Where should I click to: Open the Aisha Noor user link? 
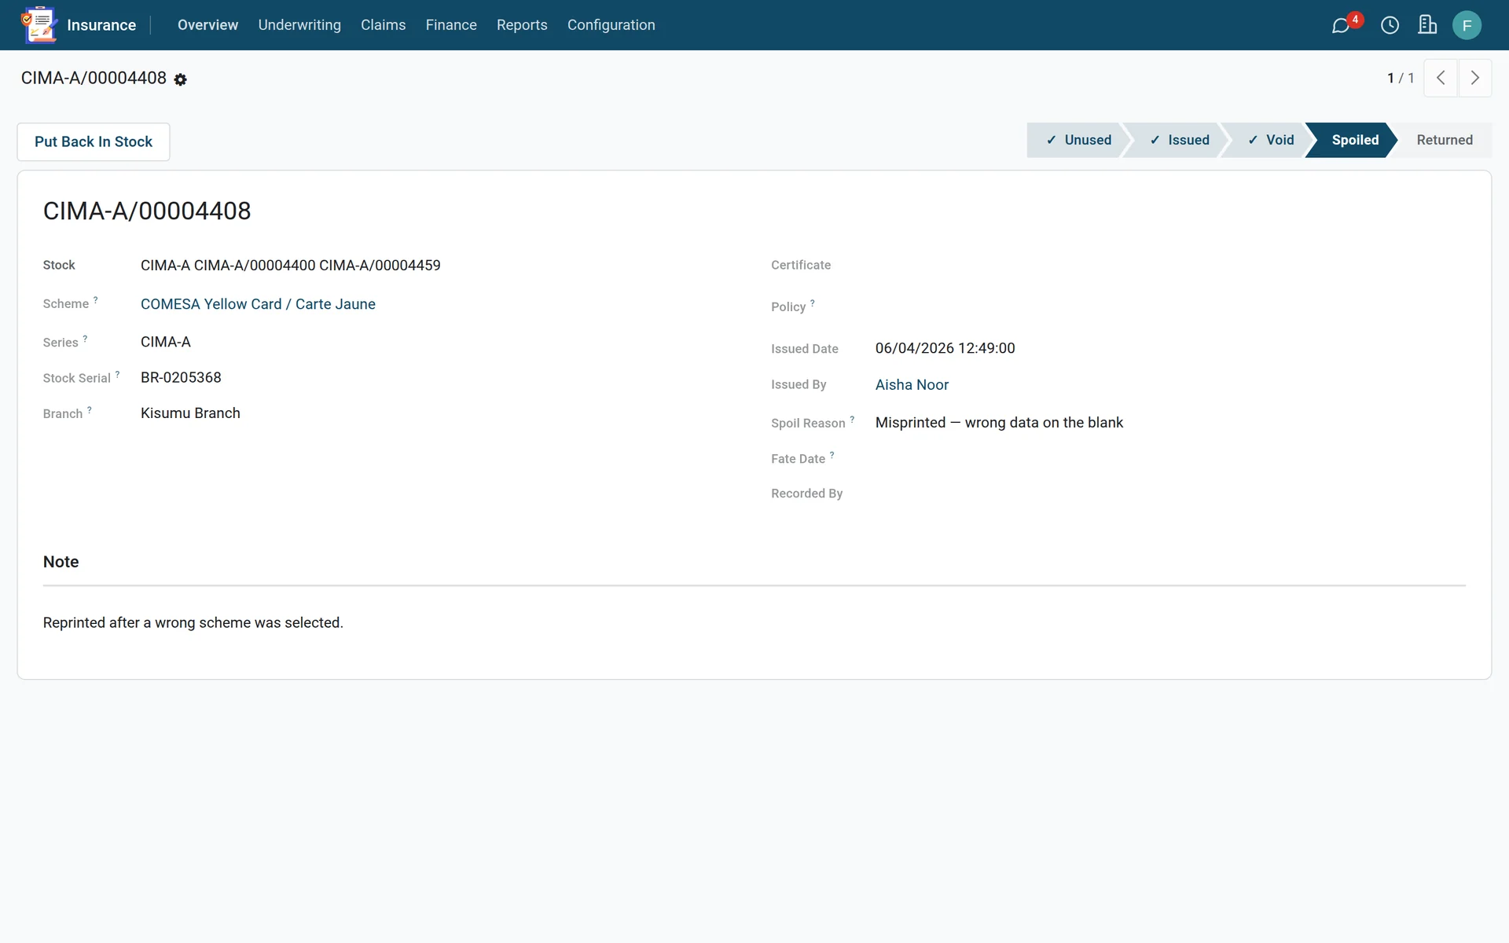(x=912, y=384)
